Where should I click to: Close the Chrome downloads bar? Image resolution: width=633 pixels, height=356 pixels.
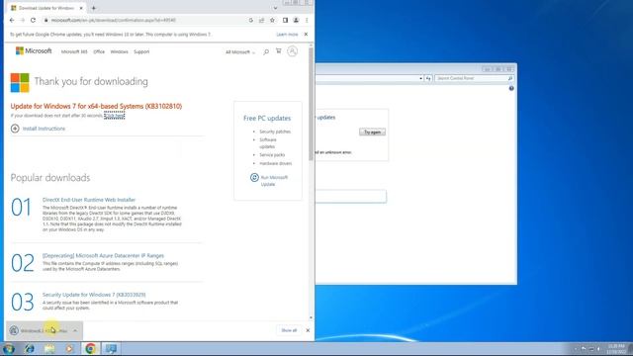tap(308, 330)
